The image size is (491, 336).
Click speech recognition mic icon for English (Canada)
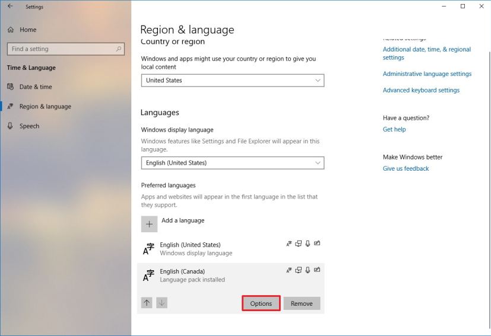click(308, 270)
